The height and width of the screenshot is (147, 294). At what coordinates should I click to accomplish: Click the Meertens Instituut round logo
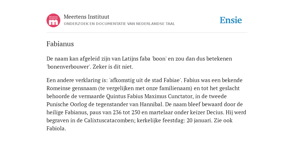(x=53, y=20)
